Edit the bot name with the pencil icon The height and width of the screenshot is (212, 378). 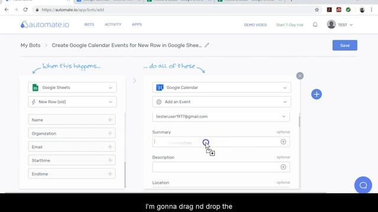coord(207,45)
